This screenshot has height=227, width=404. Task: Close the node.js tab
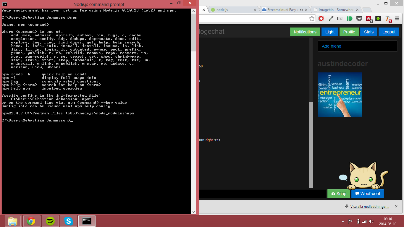(x=255, y=10)
